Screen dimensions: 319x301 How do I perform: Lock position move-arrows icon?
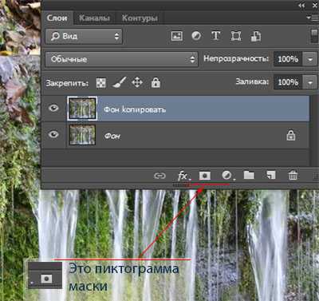point(137,83)
